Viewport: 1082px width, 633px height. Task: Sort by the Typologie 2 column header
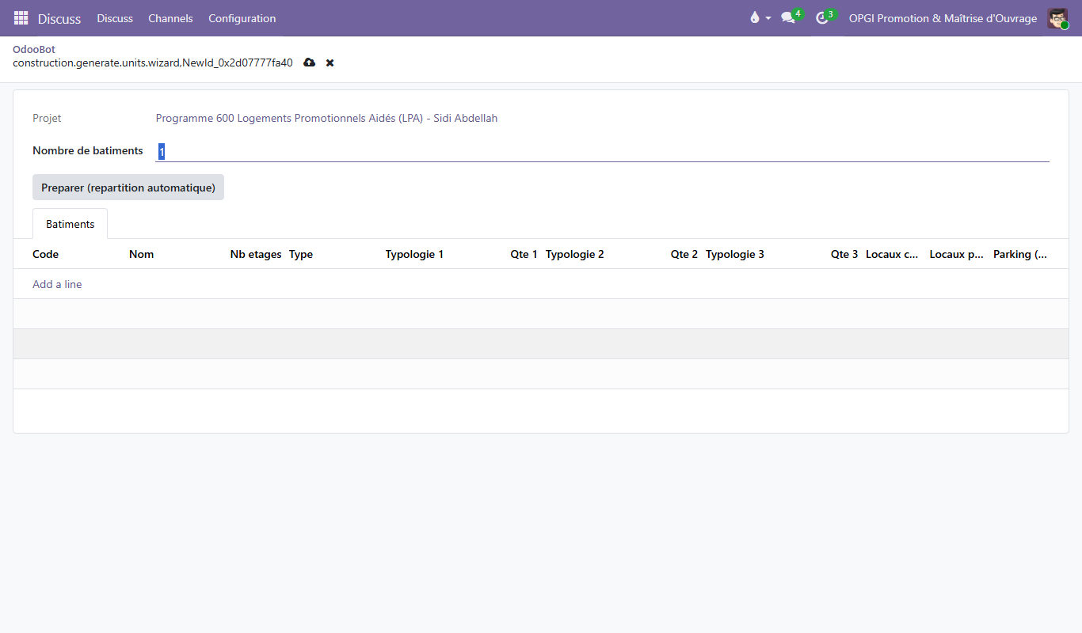click(575, 254)
